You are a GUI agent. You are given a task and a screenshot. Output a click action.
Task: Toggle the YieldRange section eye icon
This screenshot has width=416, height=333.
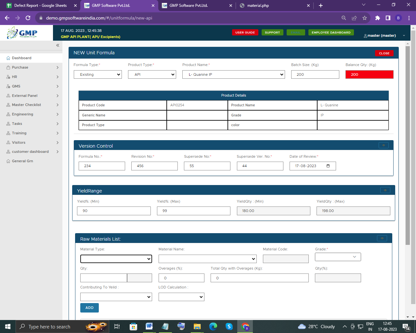(385, 190)
